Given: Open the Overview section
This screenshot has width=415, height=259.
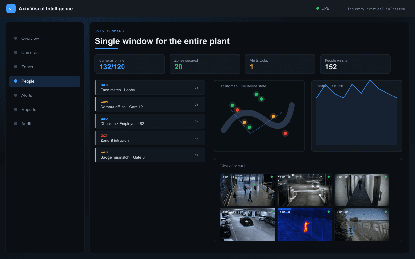Looking at the screenshot, I should (45, 38).
